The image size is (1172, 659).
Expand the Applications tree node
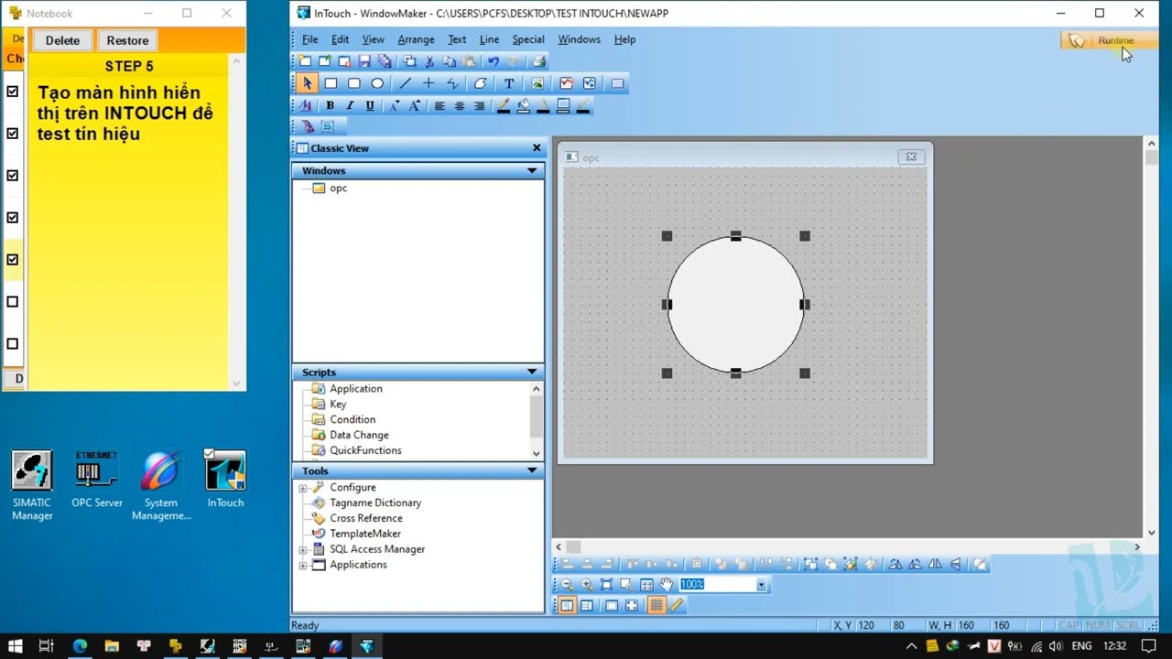[x=303, y=566]
